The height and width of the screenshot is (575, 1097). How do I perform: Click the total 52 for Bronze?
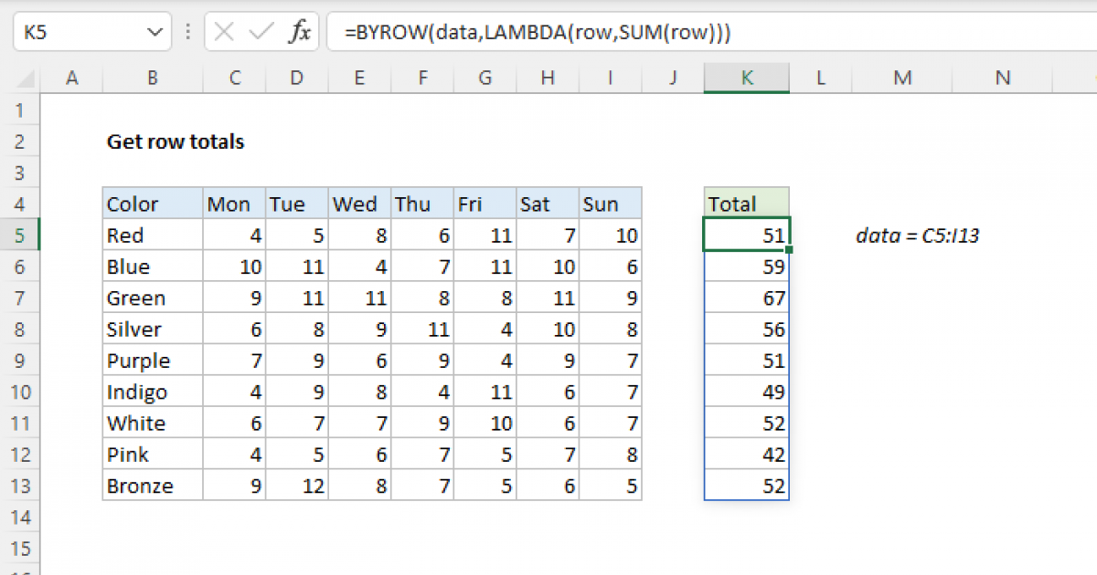click(747, 486)
